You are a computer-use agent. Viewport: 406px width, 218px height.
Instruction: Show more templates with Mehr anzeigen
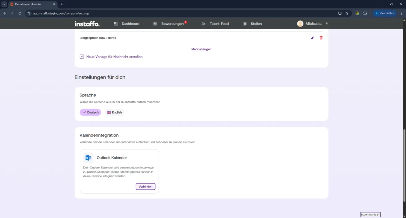[201, 49]
